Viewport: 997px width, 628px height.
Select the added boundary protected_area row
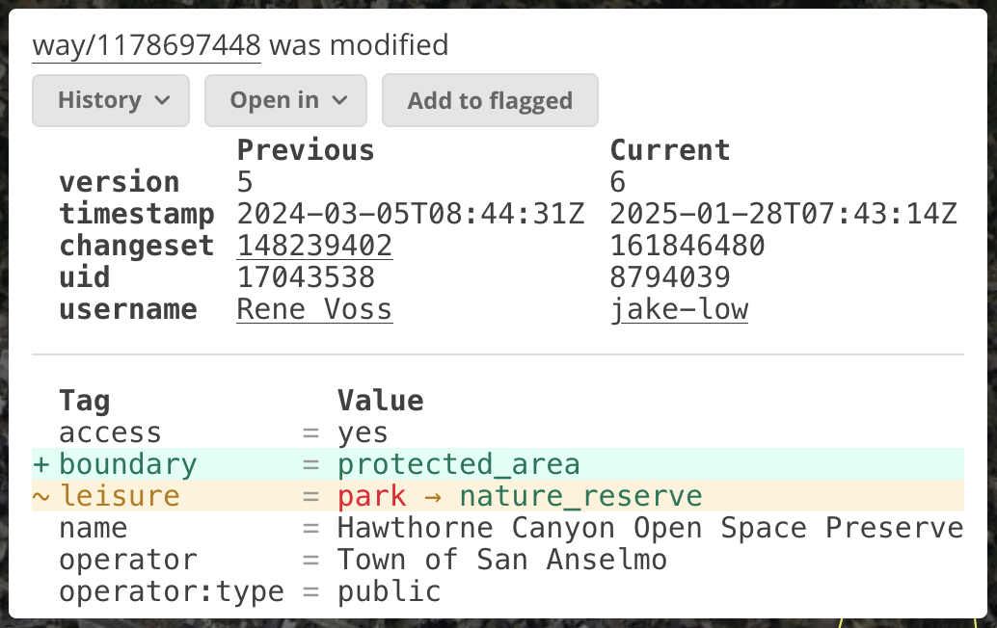[498, 464]
